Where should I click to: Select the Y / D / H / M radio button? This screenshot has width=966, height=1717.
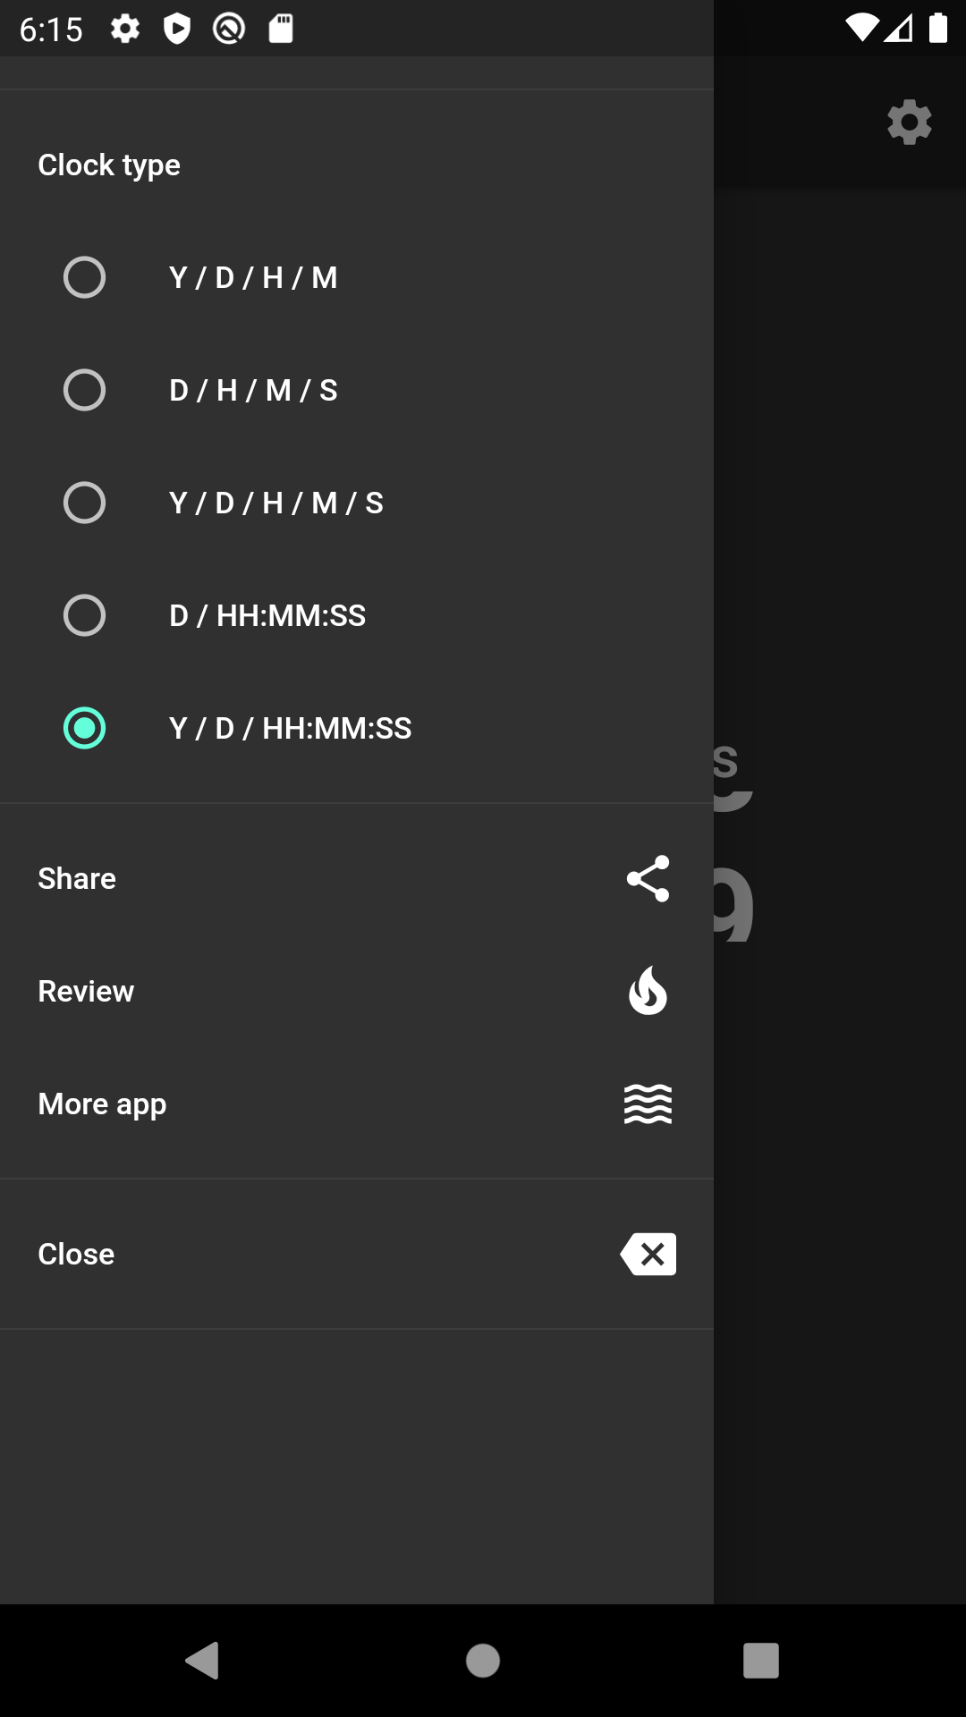84,277
